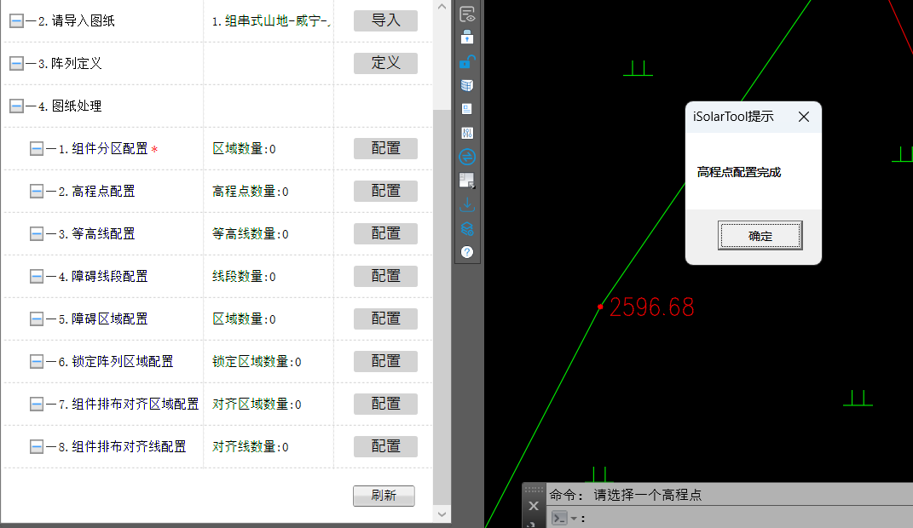This screenshot has width=913, height=528.
Task: Click the blue question mark help icon
Action: 467,252
